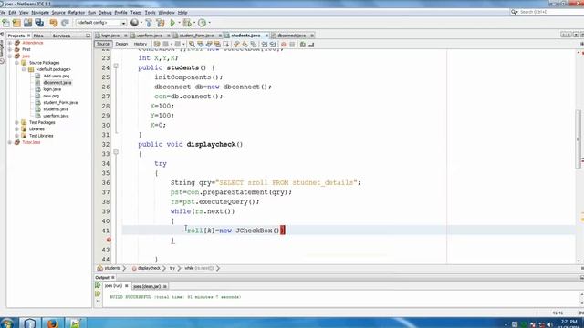Screen dimensions: 584x328
Task: Click the New File toolbar icon
Action: click(x=6, y=23)
